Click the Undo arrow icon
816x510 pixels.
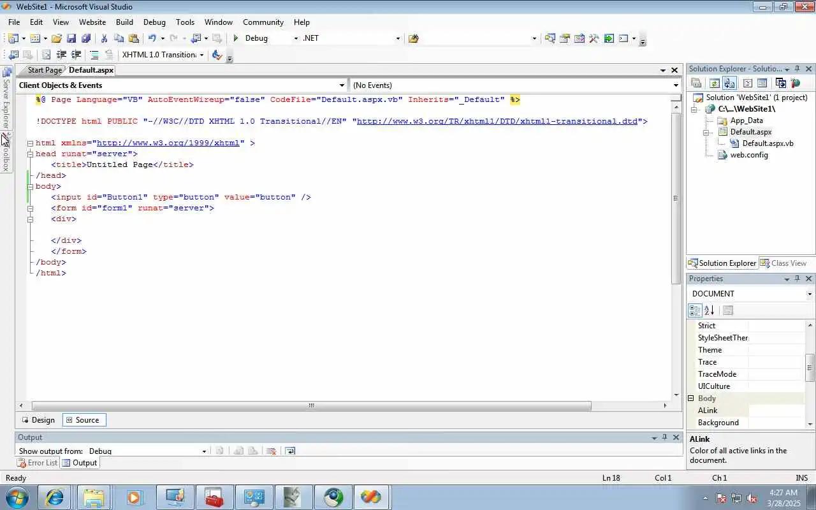tap(152, 38)
